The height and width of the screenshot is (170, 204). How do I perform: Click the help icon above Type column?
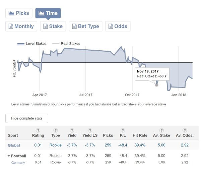coord(55,130)
